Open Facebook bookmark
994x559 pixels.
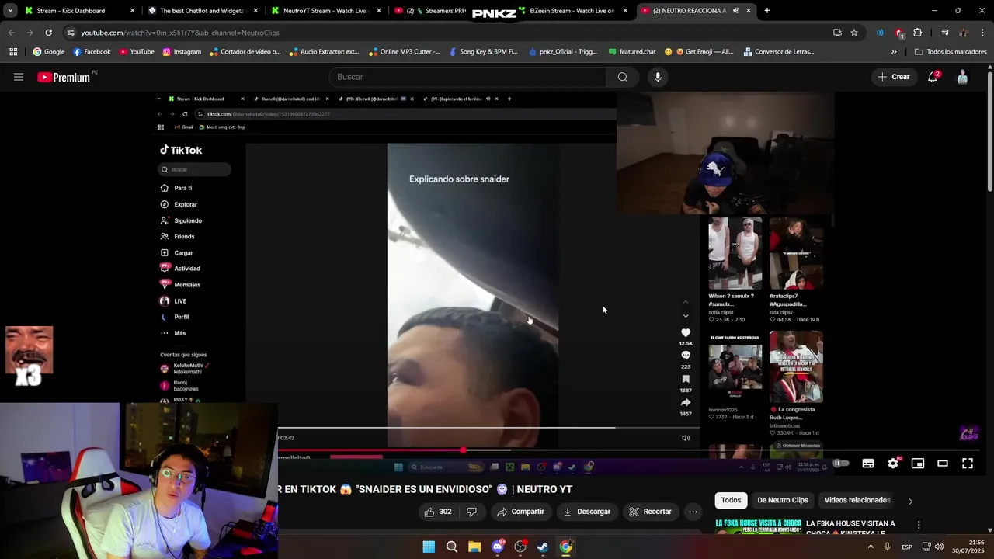click(92, 52)
